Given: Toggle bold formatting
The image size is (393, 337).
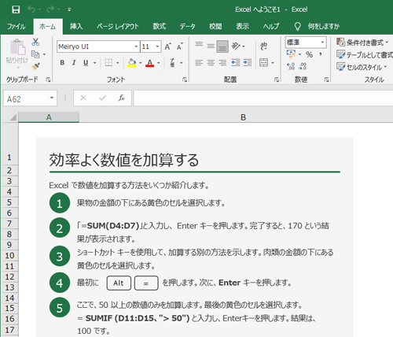Looking at the screenshot, I should (62, 63).
